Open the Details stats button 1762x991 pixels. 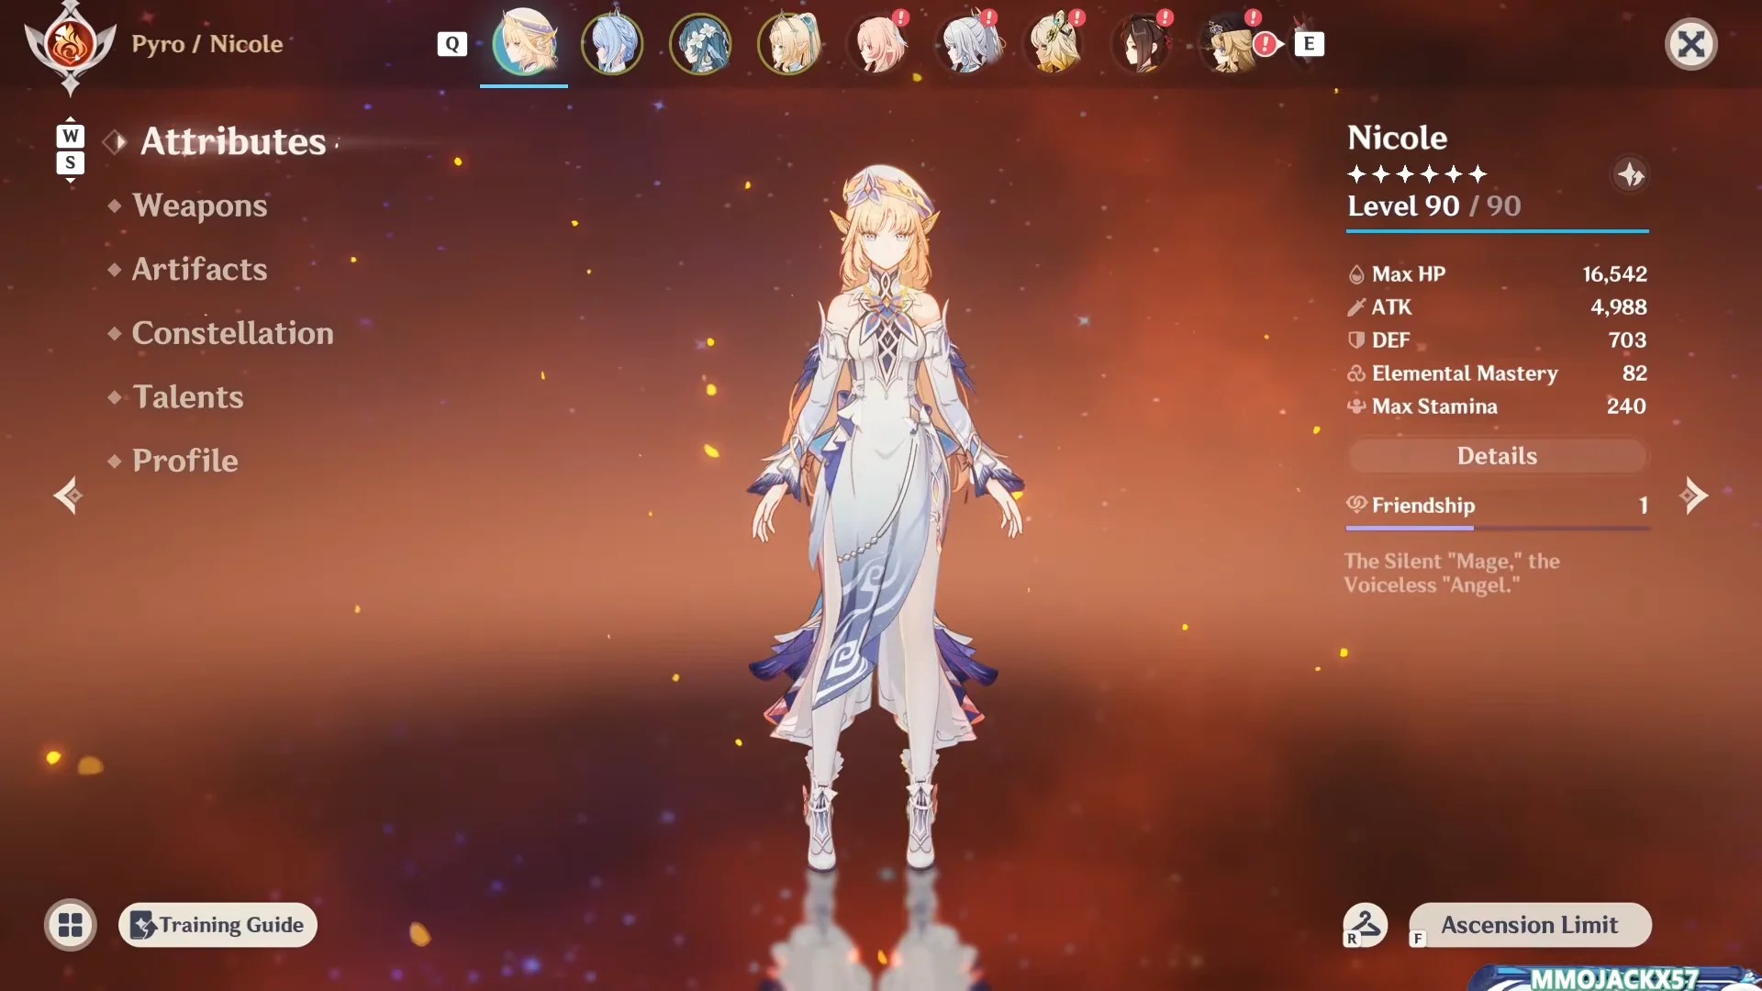1497,456
